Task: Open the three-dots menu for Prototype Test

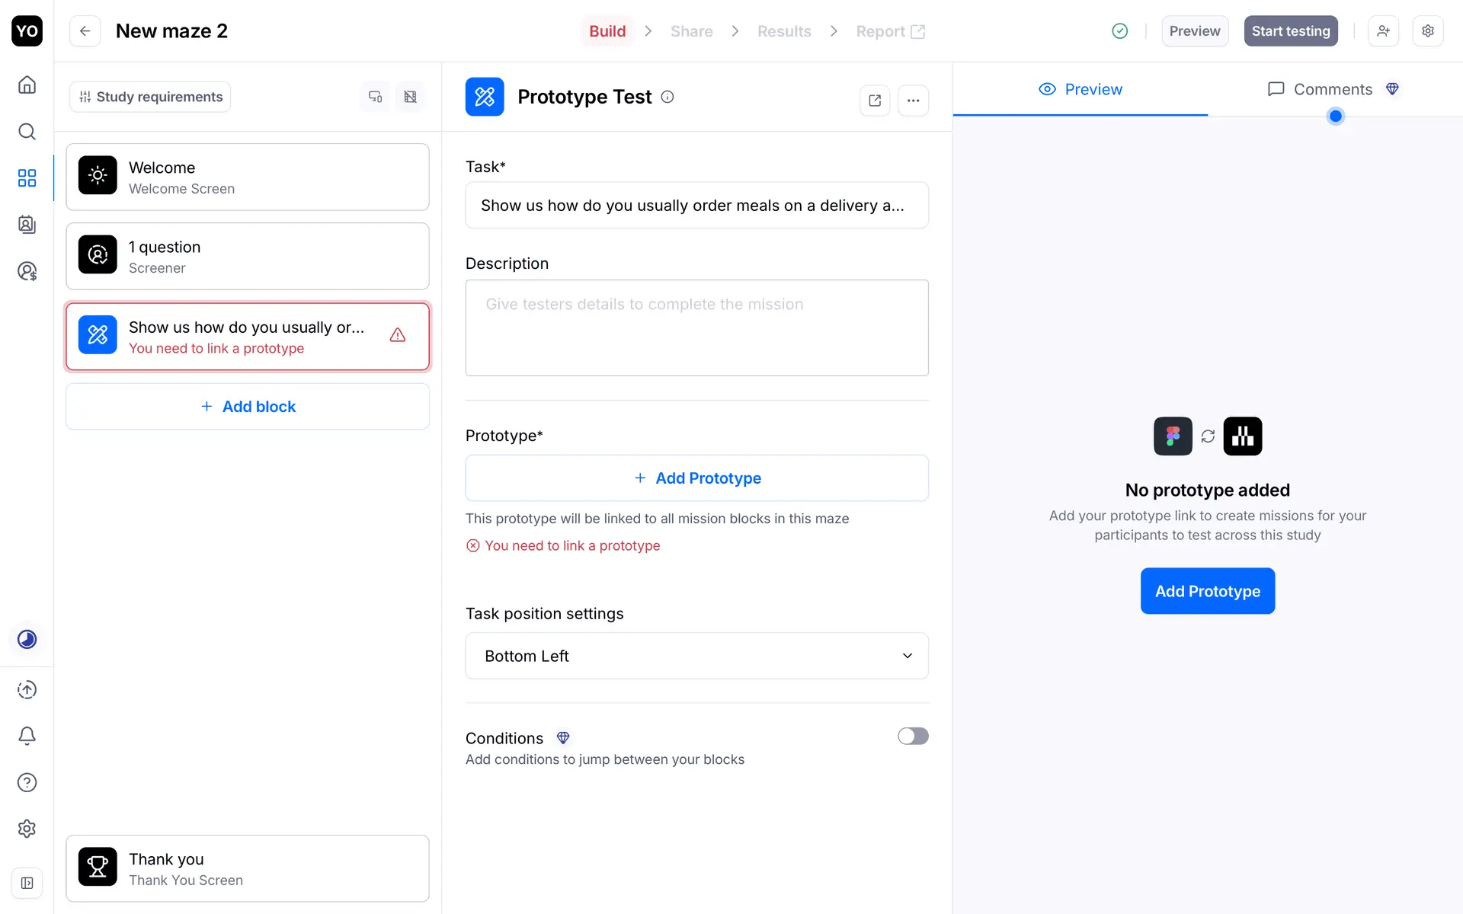Action: pos(913,101)
